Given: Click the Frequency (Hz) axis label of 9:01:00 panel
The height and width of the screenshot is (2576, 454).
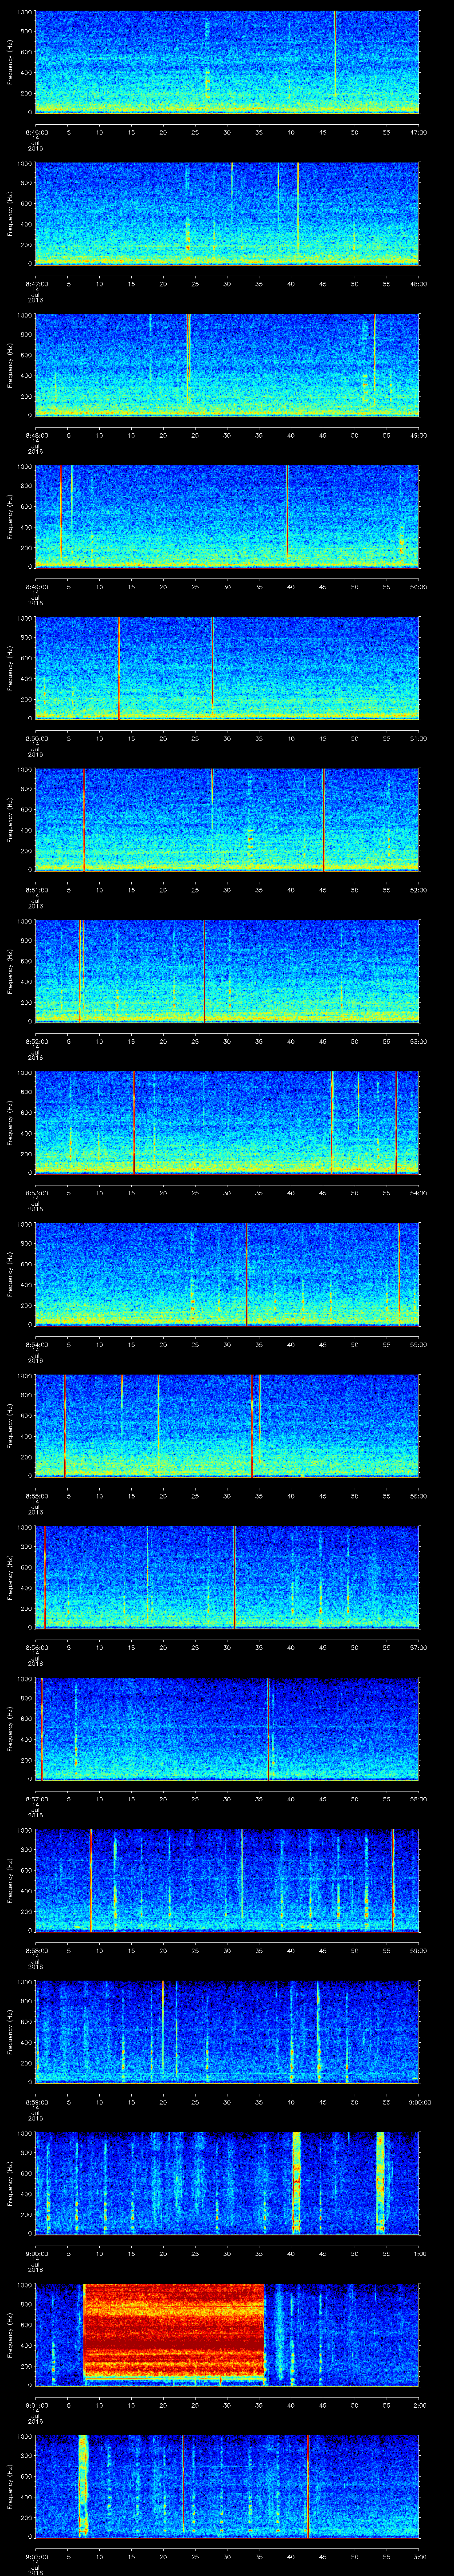Looking at the screenshot, I should (x=10, y=2334).
